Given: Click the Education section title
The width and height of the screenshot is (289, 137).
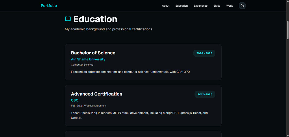Looking at the screenshot, I should [95, 19].
